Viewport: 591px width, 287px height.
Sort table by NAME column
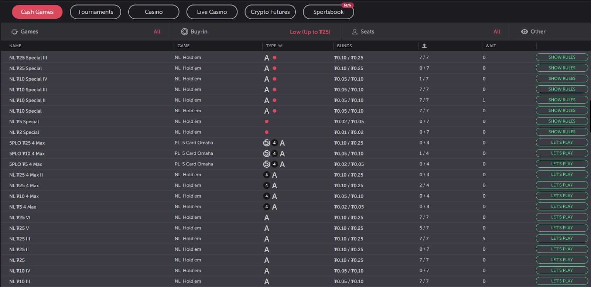[15, 46]
